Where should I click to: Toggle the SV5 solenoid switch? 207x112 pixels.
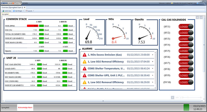[x=186, y=51]
